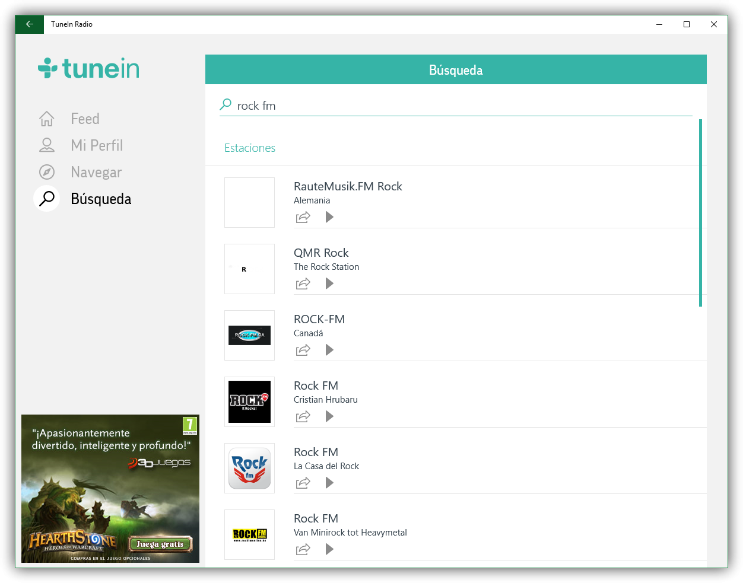Image resolution: width=743 pixels, height=583 pixels.
Task: Click the Búsqueda magnifier icon in sidebar
Action: pyautogui.click(x=47, y=199)
